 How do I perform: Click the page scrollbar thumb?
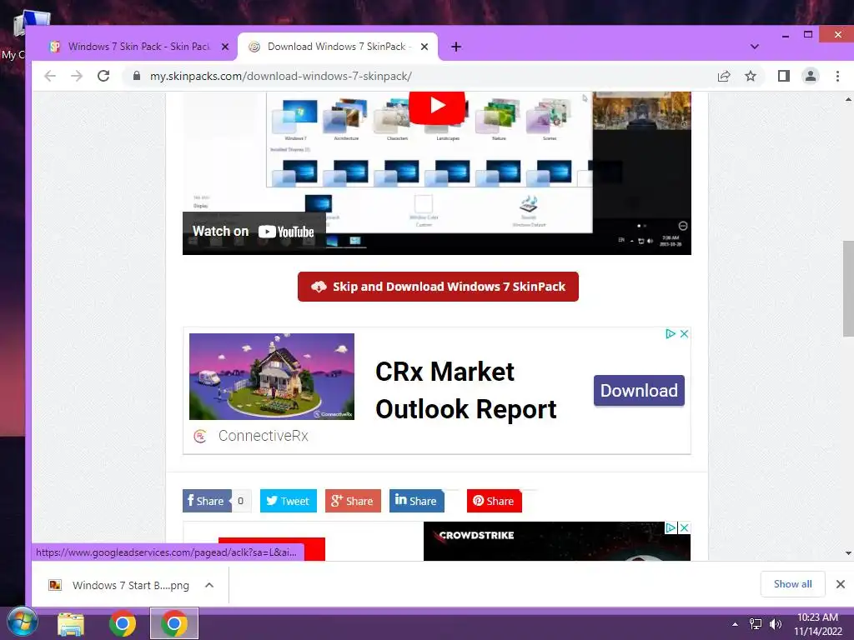click(848, 288)
